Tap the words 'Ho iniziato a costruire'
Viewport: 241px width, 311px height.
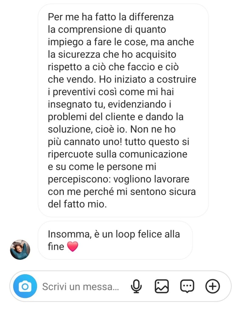147,79
